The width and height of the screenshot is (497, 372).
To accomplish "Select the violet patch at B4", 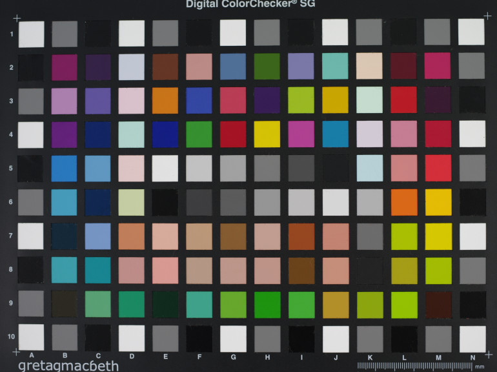I will [64, 135].
